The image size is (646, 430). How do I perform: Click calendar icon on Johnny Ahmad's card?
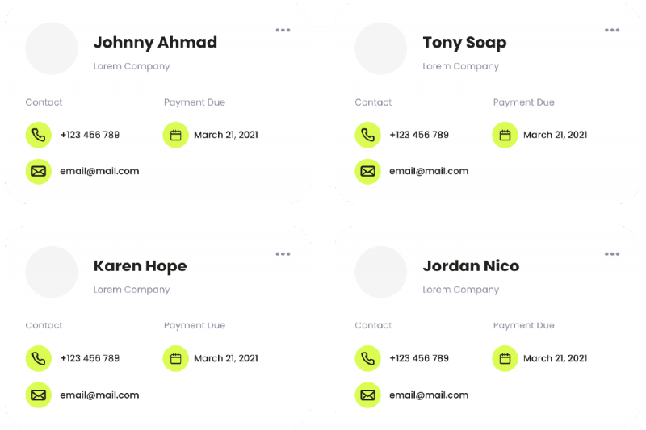[175, 135]
